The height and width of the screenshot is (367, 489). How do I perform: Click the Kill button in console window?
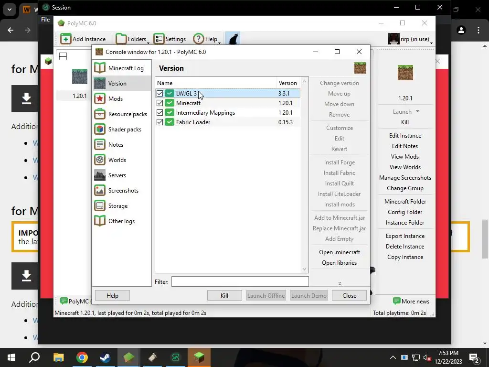click(224, 295)
